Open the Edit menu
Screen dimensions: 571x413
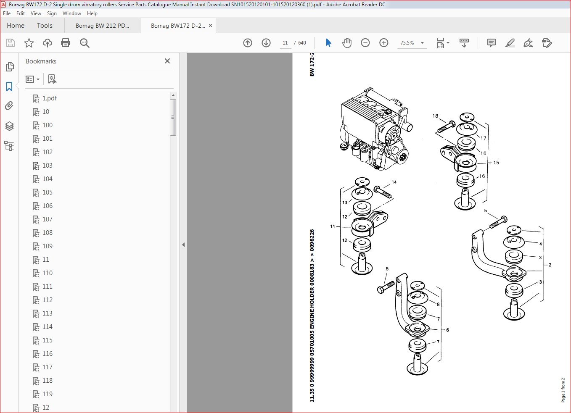pos(21,13)
